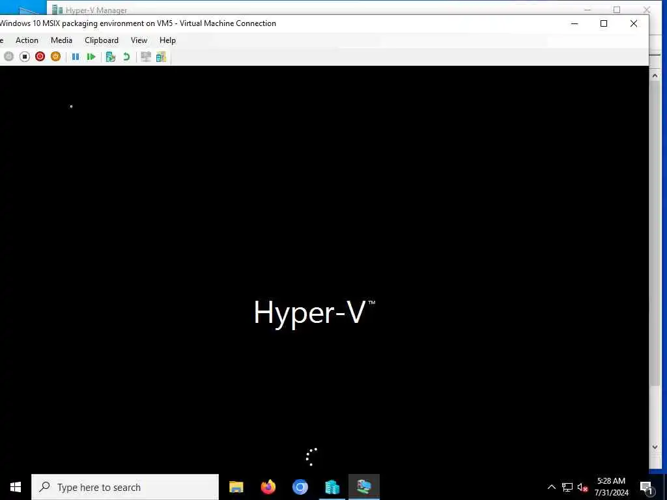Open the clock showing 5:28 AM
667x500 pixels.
[x=611, y=487]
